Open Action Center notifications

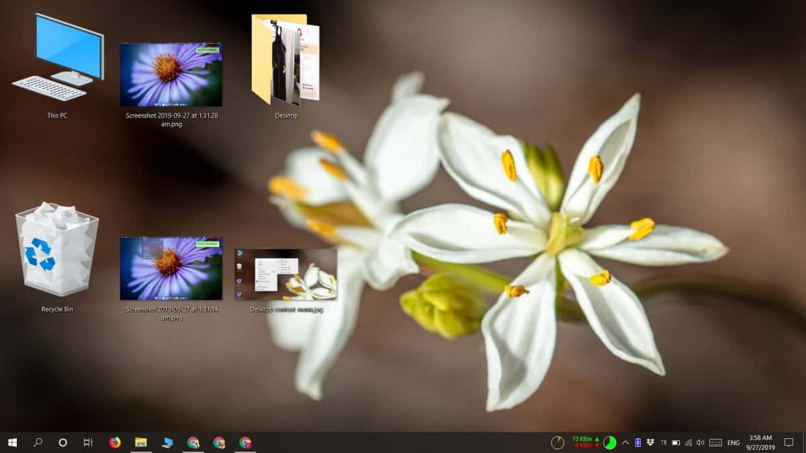(x=789, y=443)
